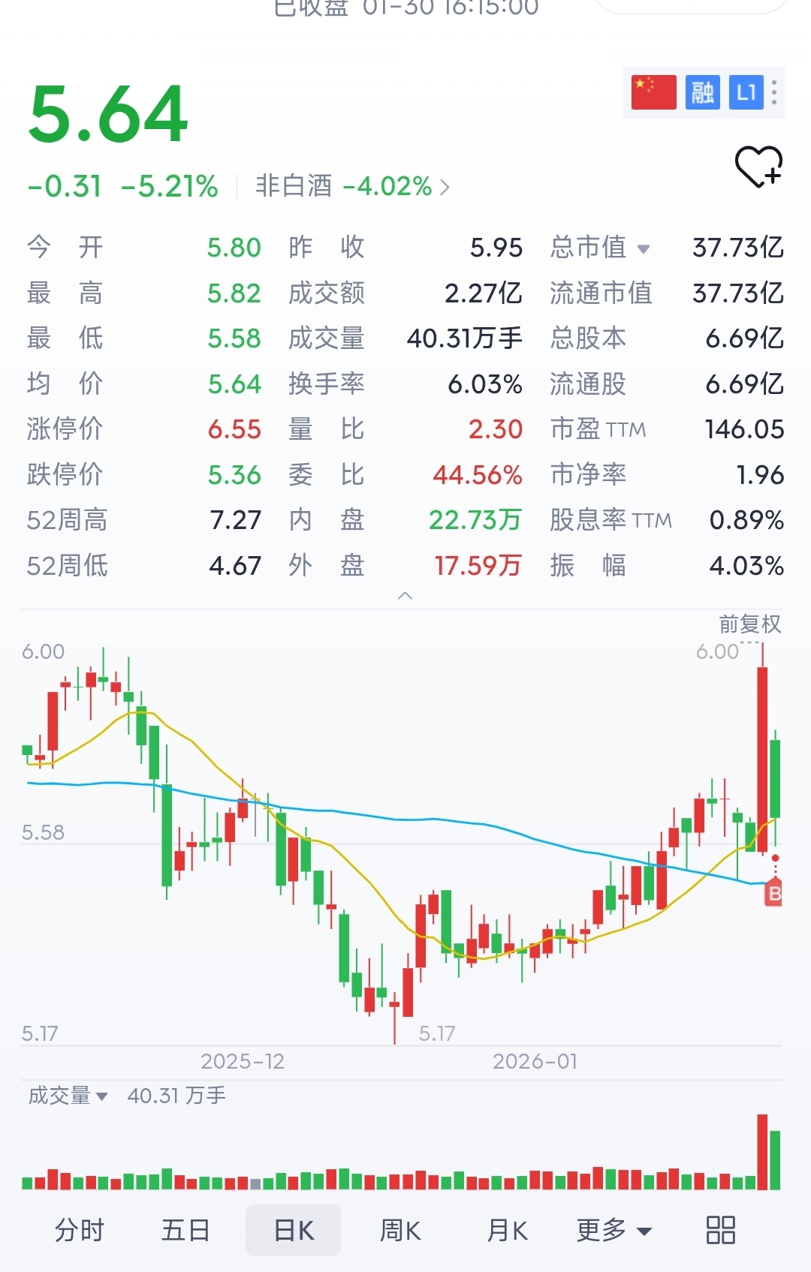Tap the tallest red volume bar
811x1272 pixels.
(762, 1152)
